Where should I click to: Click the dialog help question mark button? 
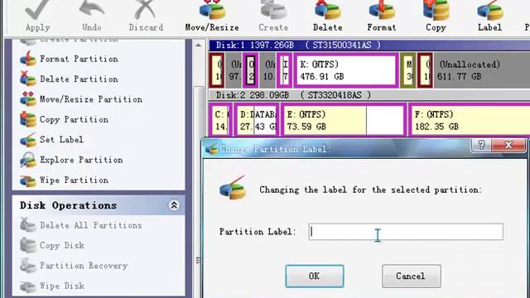481,145
